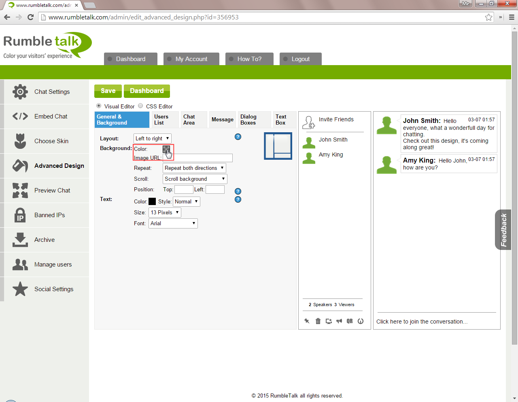Open the Chrome menu hamburger icon

[x=512, y=17]
